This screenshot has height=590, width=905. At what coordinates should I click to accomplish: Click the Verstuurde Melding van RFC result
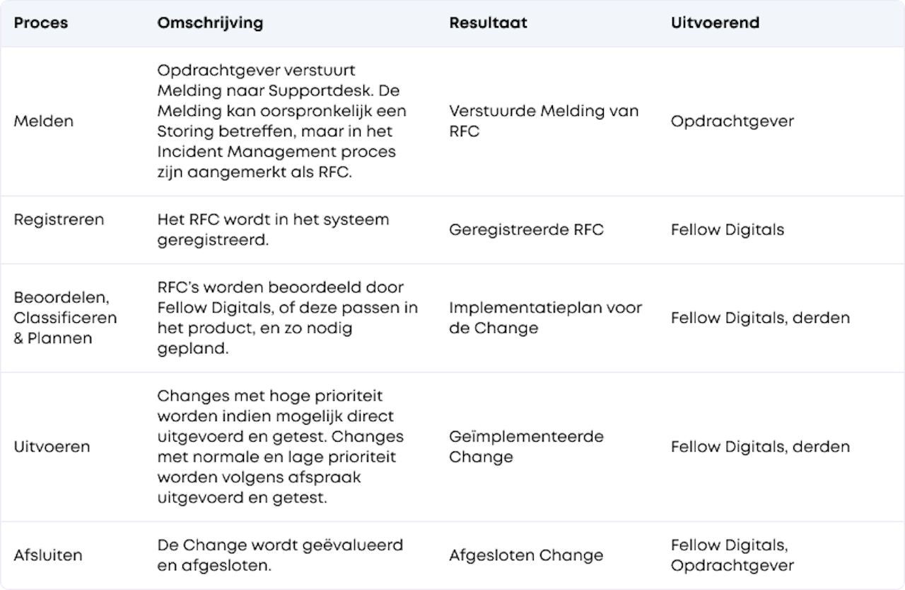pos(544,122)
